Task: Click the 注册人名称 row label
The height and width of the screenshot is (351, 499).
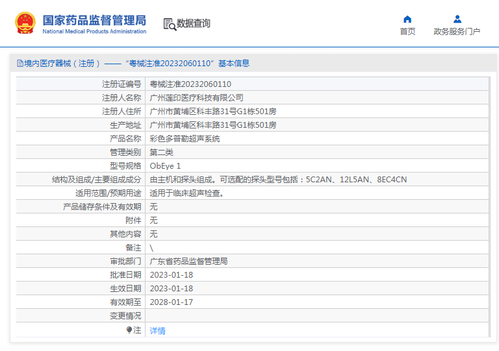Action: (x=122, y=98)
